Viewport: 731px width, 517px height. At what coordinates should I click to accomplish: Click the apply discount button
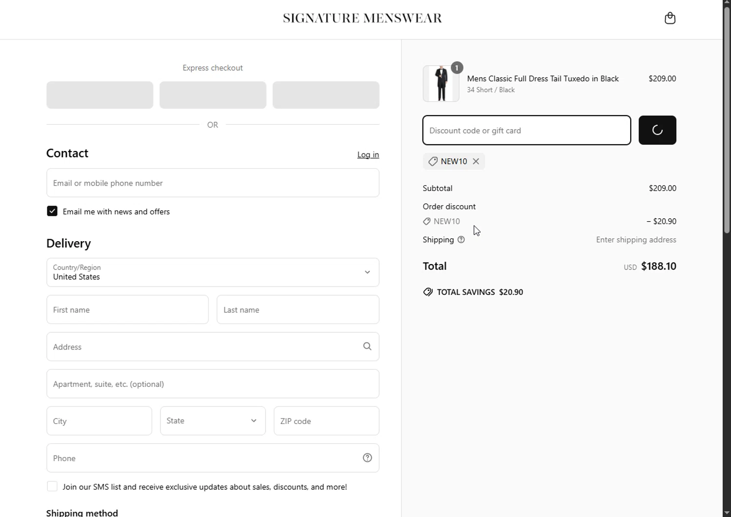(657, 130)
